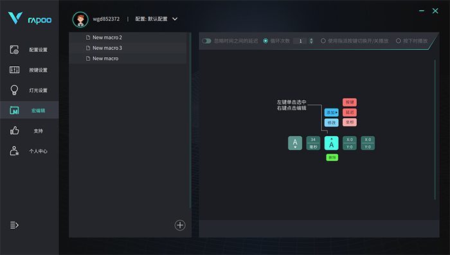The width and height of the screenshot is (450, 255).
Task: Open the 支持 thumbs-up support icon
Action: pyautogui.click(x=14, y=130)
